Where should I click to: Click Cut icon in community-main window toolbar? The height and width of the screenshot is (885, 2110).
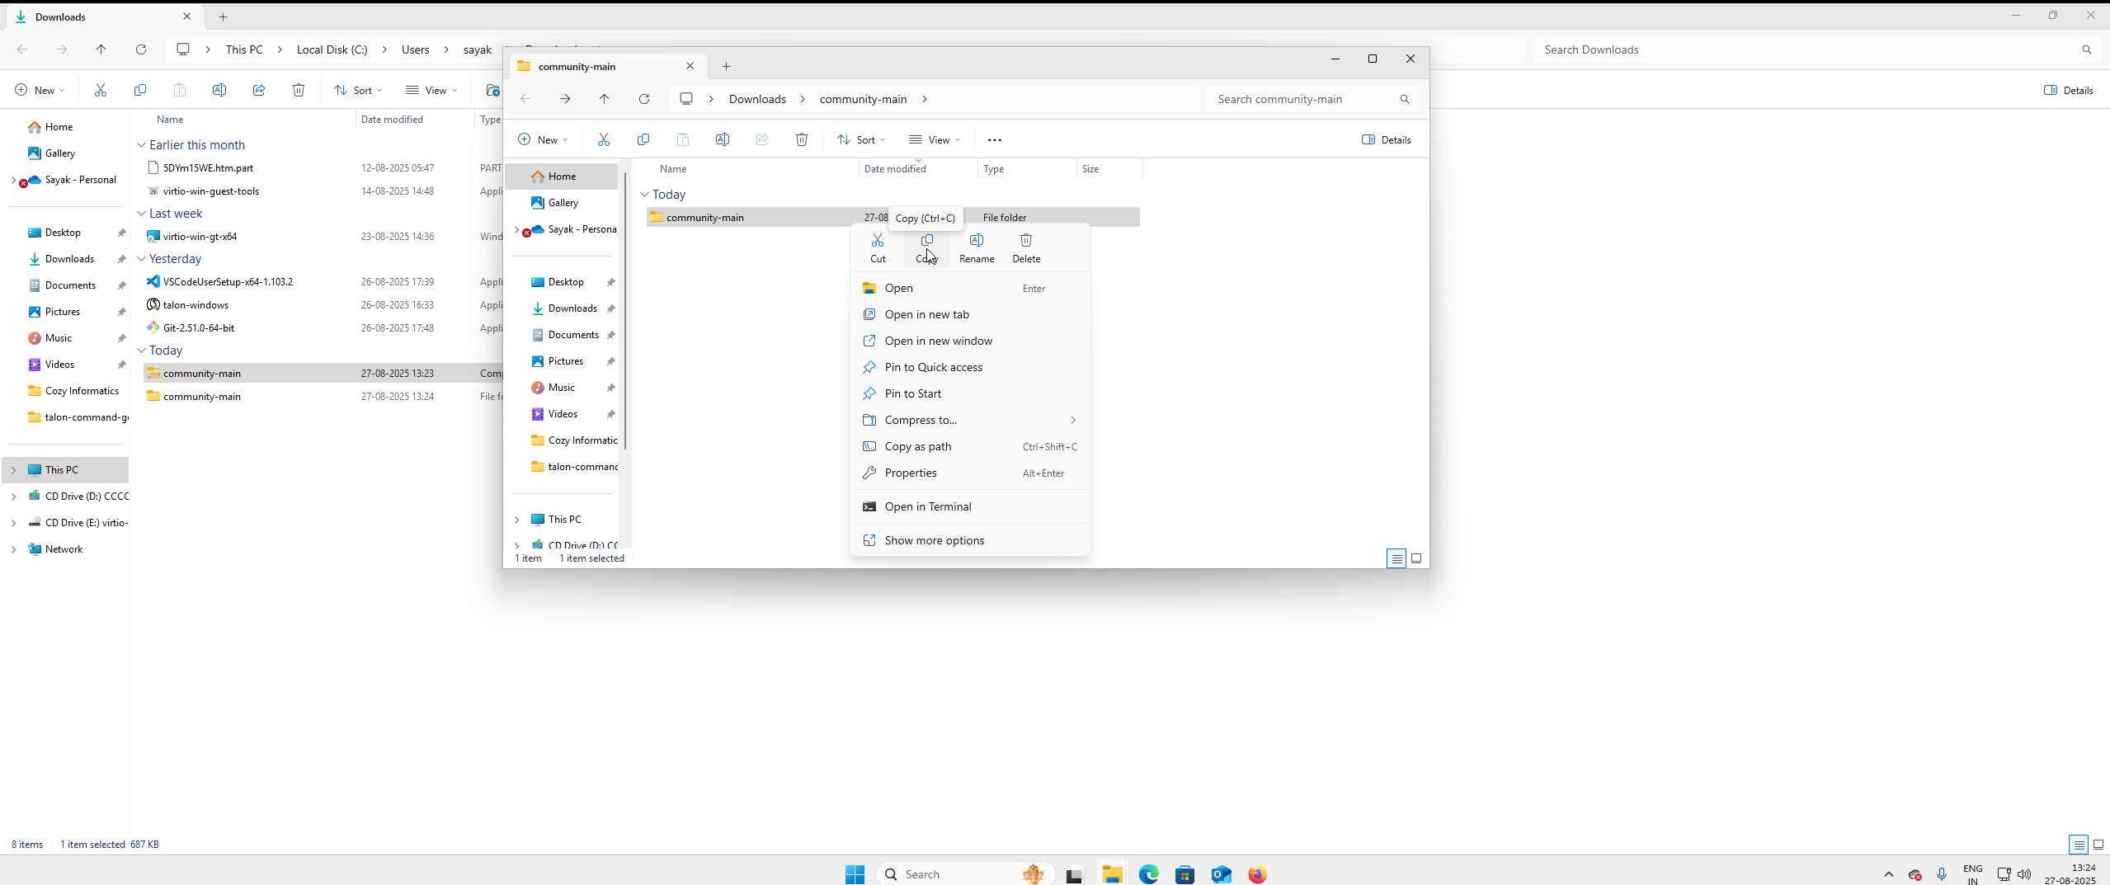point(604,139)
